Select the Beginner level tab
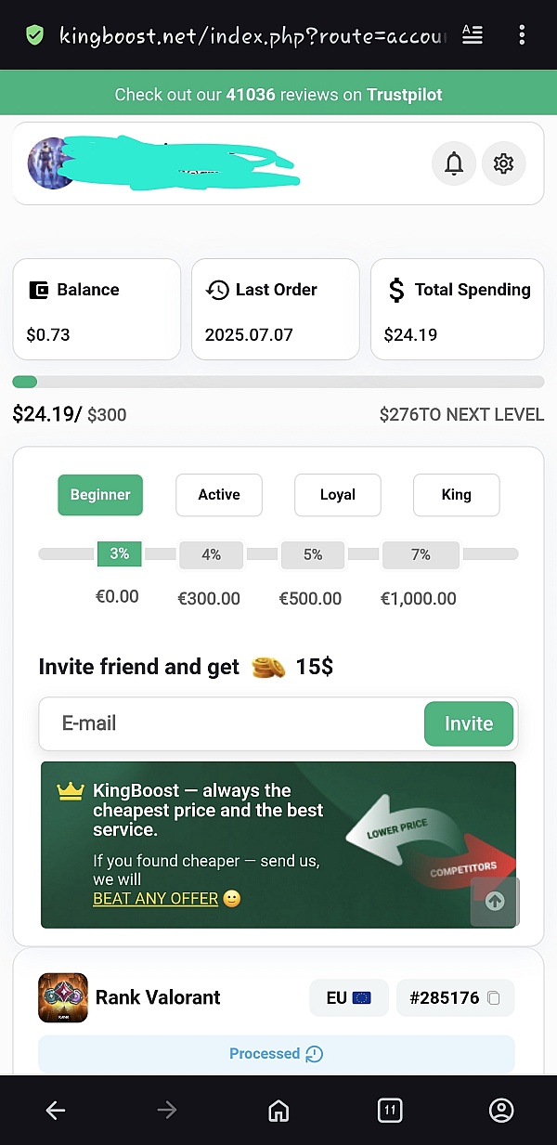 click(100, 495)
